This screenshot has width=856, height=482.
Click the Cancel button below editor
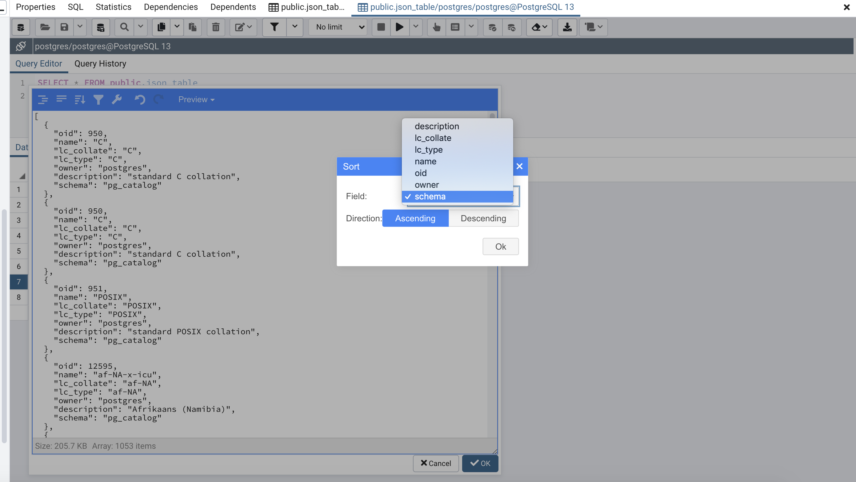tap(436, 463)
